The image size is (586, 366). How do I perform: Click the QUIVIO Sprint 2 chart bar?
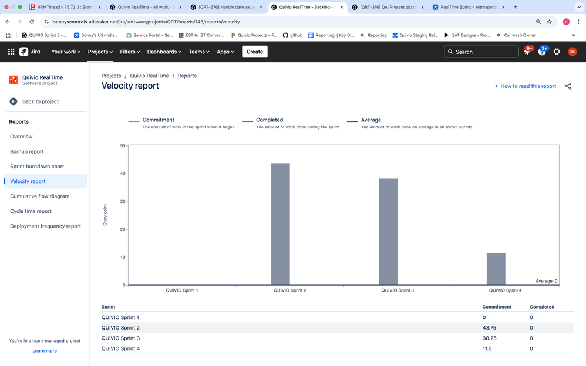click(x=281, y=224)
